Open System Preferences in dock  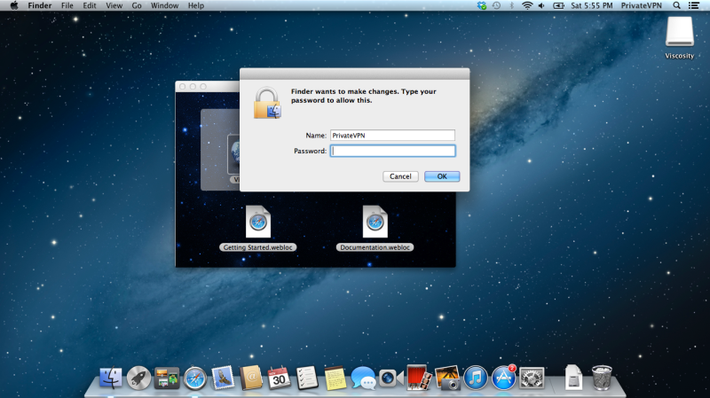click(532, 378)
